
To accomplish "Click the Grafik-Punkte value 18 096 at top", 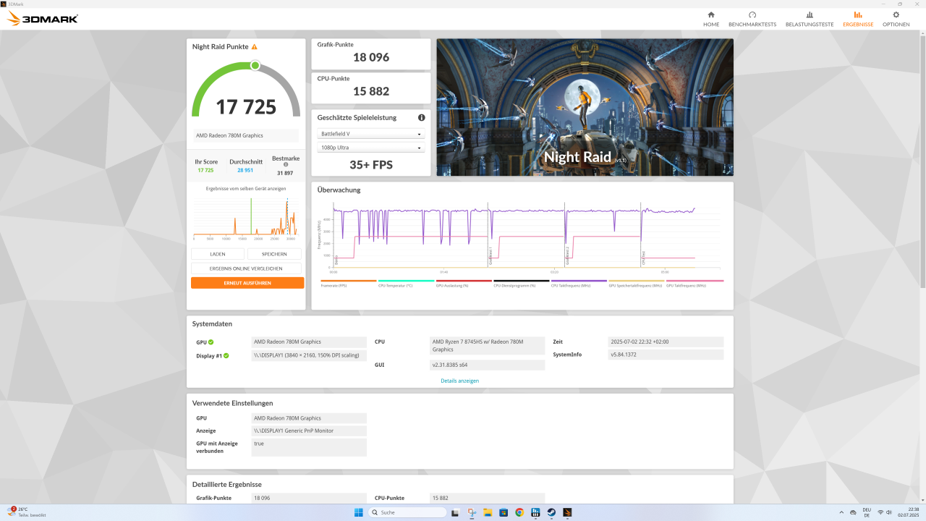I will click(x=371, y=57).
